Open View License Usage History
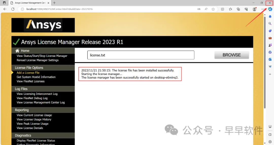Image resolution: width=274 pixels, height=145 pixels. coord(34,119)
